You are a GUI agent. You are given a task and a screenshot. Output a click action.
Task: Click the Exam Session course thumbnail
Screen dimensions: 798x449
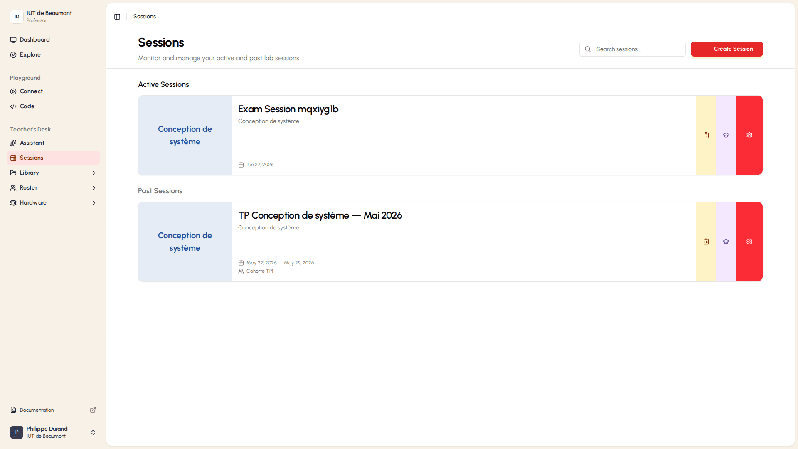tap(185, 135)
